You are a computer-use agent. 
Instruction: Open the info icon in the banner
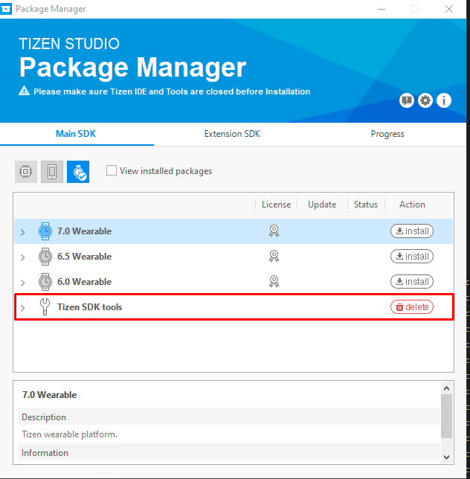pyautogui.click(x=444, y=100)
